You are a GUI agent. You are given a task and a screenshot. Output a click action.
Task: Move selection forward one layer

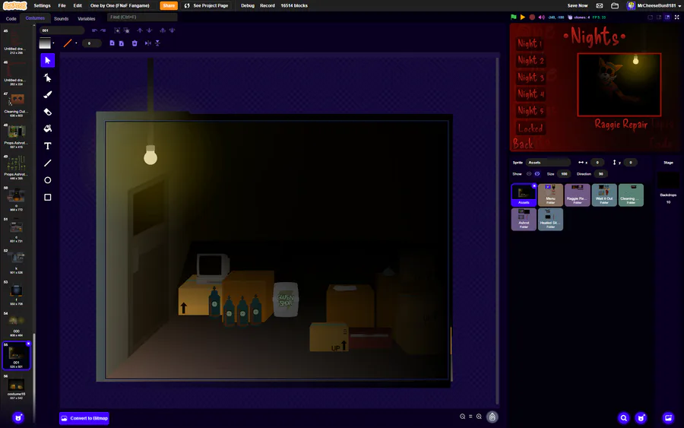[140, 30]
